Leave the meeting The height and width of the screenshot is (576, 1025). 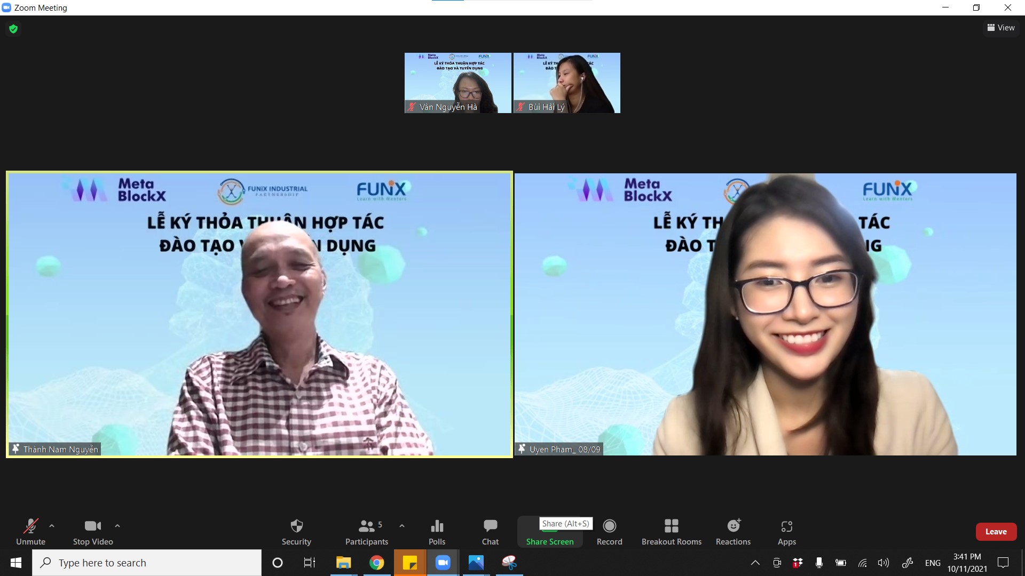pos(996,532)
